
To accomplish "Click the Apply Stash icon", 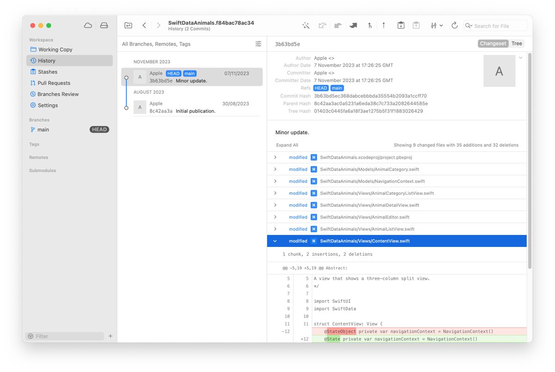I will 416,25.
